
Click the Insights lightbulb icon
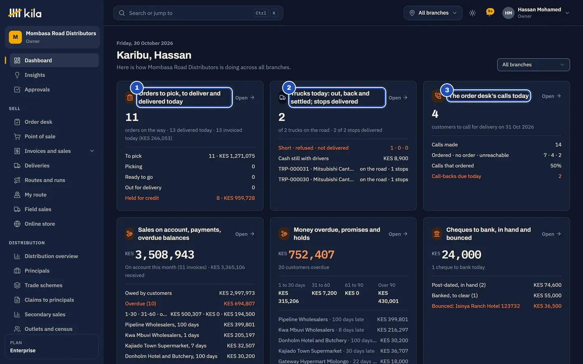point(17,75)
